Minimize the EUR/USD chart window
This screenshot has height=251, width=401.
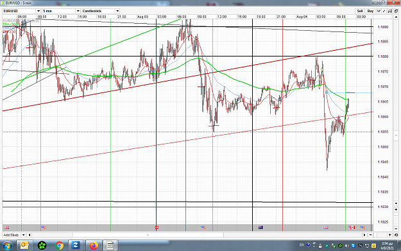tap(375, 3)
